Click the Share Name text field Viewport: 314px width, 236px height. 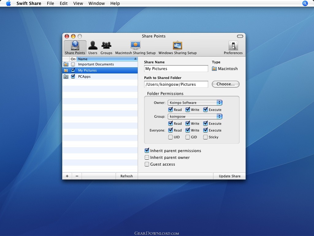176,69
